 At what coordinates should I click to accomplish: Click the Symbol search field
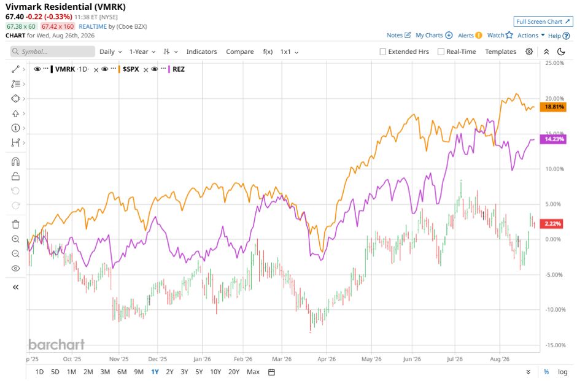coord(52,52)
